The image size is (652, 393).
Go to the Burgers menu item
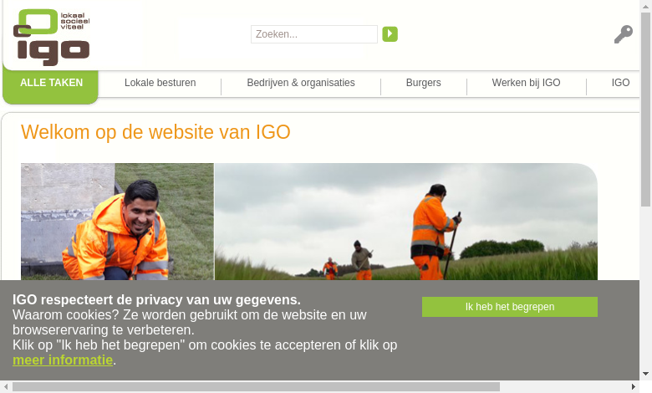point(423,83)
